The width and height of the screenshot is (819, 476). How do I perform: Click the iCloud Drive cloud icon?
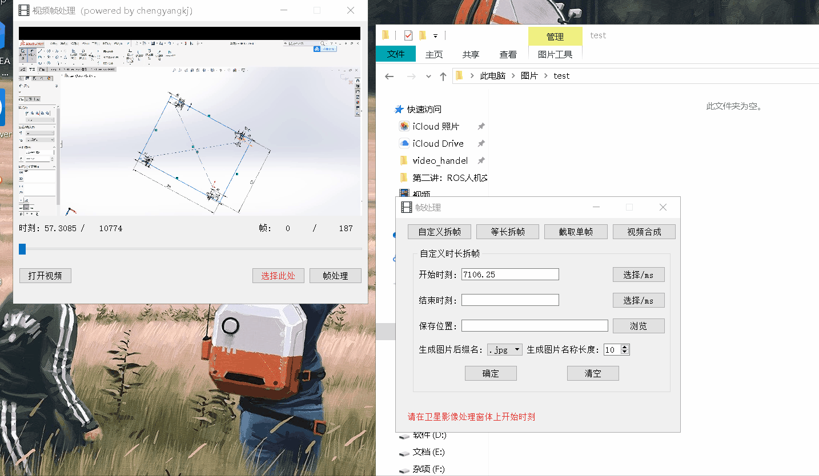pos(404,143)
